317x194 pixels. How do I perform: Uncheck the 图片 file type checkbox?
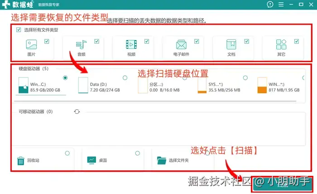47,41
